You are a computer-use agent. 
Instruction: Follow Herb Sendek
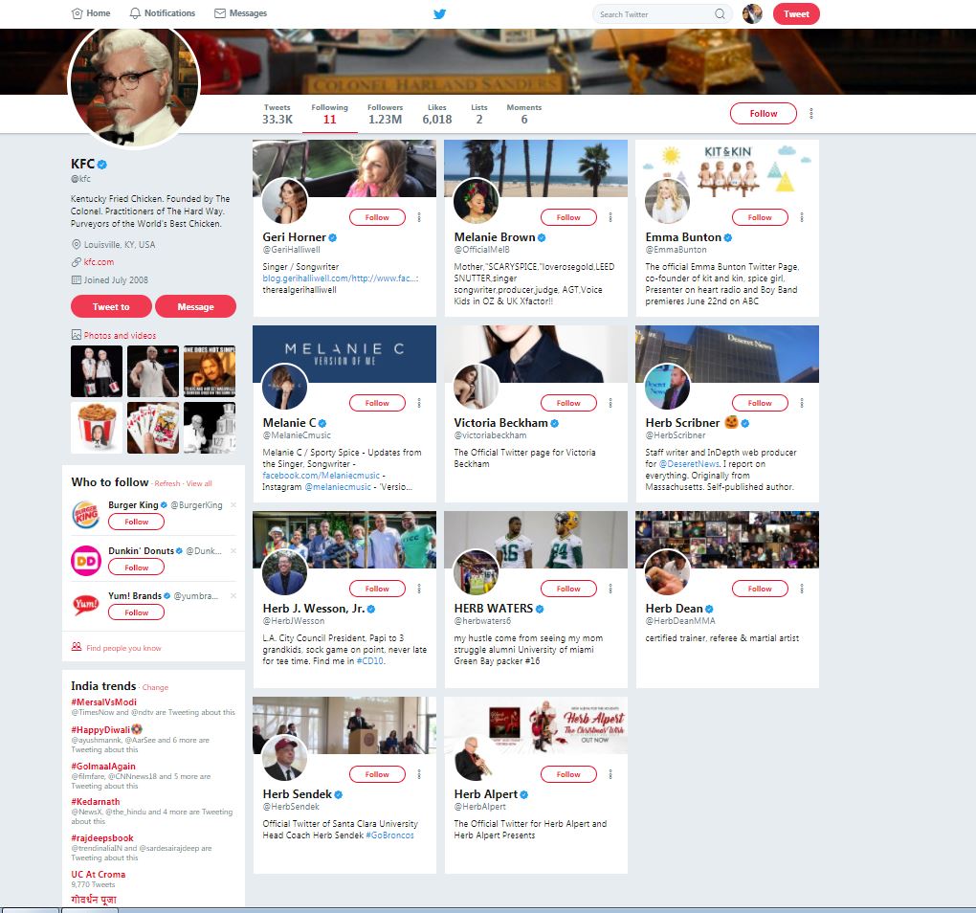pyautogui.click(x=377, y=774)
